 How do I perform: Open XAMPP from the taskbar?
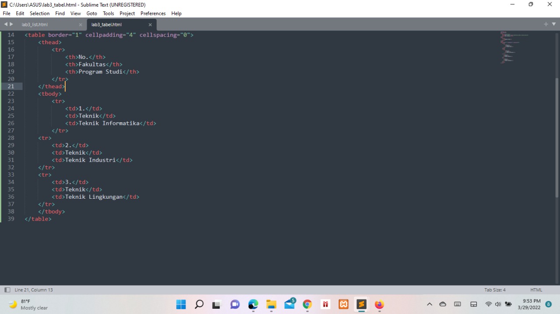pos(343,304)
